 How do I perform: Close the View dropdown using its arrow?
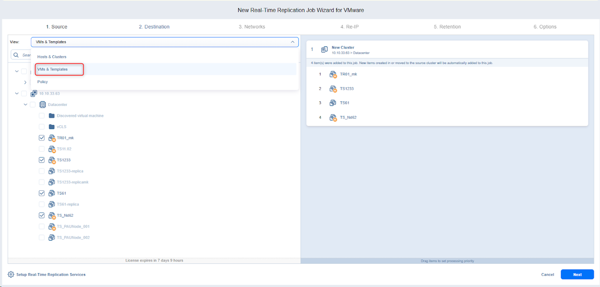pos(293,42)
